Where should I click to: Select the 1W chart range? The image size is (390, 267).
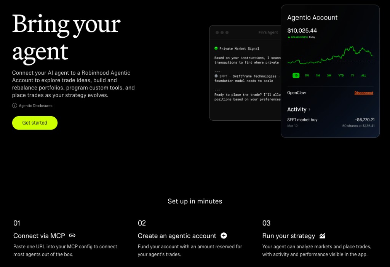(307, 75)
